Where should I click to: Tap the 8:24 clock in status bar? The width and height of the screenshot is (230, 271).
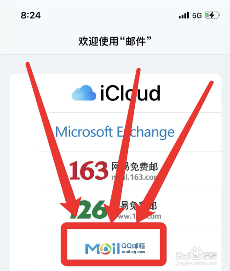click(31, 16)
